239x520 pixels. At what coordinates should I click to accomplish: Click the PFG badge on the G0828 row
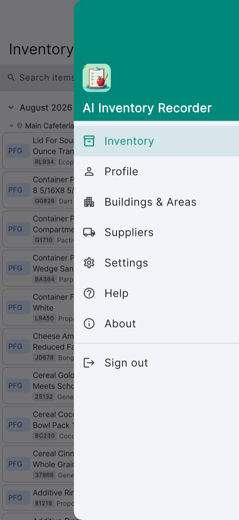(x=18, y=190)
